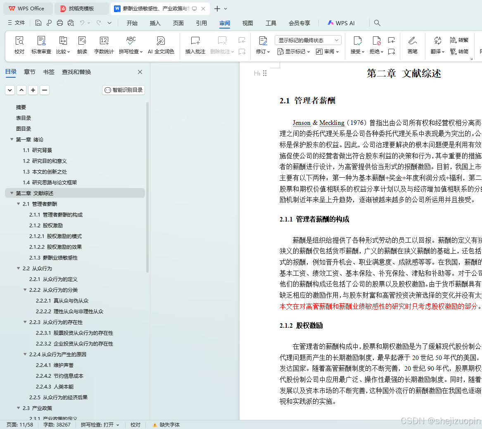Image resolution: width=482 pixels, height=429 pixels.
Task: Open the 比较 compare documents tool
Action: tap(63, 45)
